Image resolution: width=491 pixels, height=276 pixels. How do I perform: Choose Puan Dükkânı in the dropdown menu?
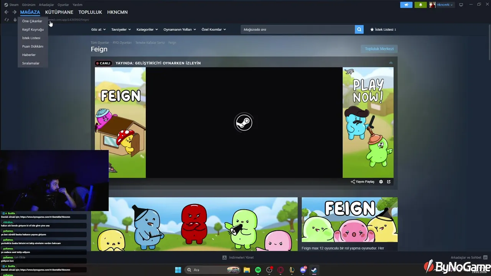[x=33, y=46]
